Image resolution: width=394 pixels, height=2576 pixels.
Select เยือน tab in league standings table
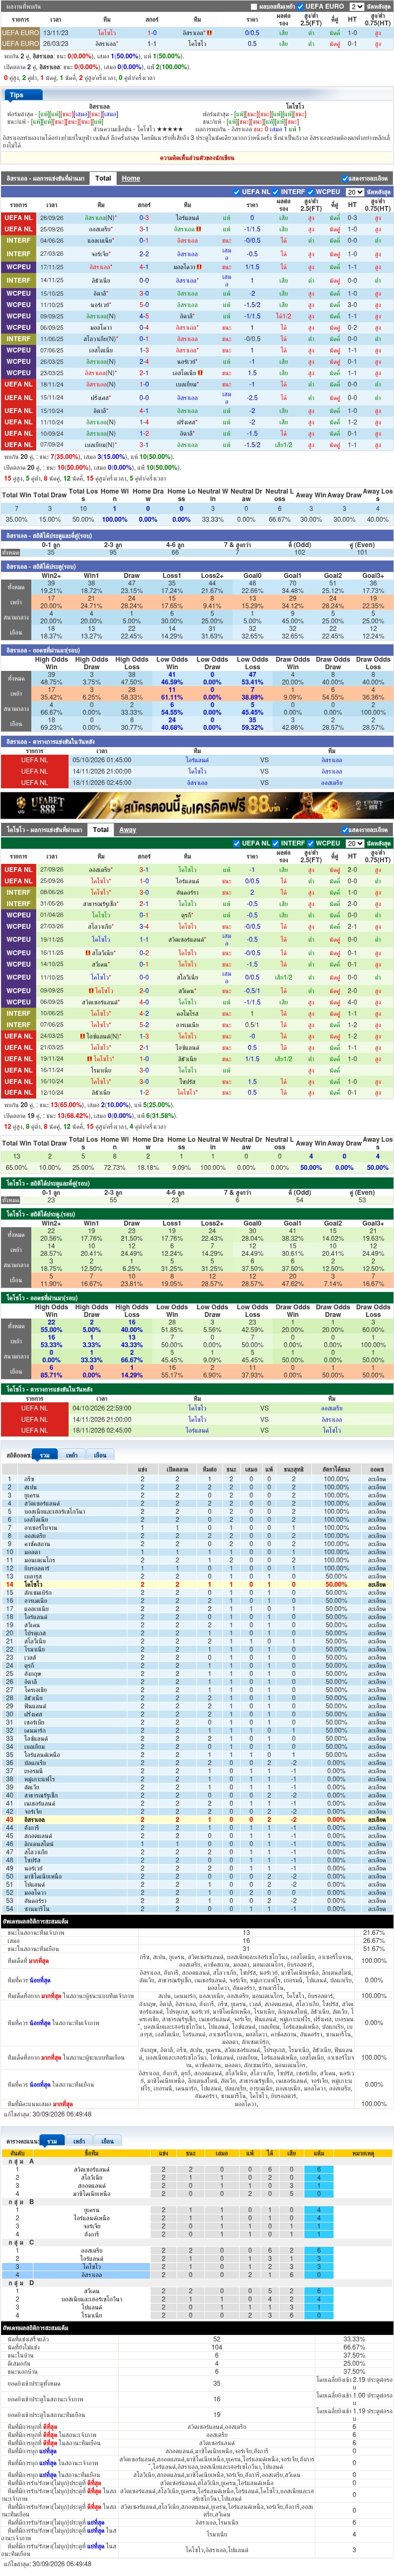point(99,1455)
